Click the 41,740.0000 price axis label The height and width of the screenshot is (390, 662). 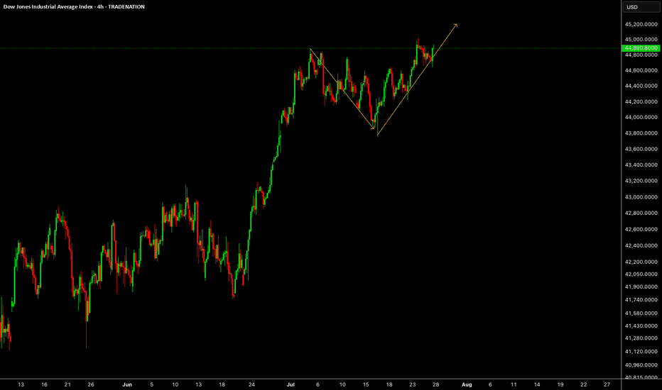641,300
